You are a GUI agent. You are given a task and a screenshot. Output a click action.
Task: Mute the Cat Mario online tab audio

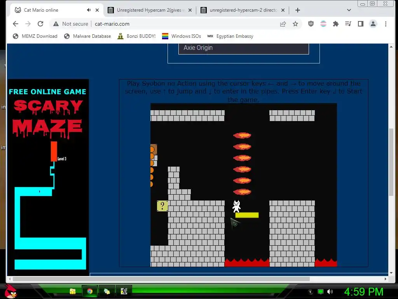(x=89, y=10)
